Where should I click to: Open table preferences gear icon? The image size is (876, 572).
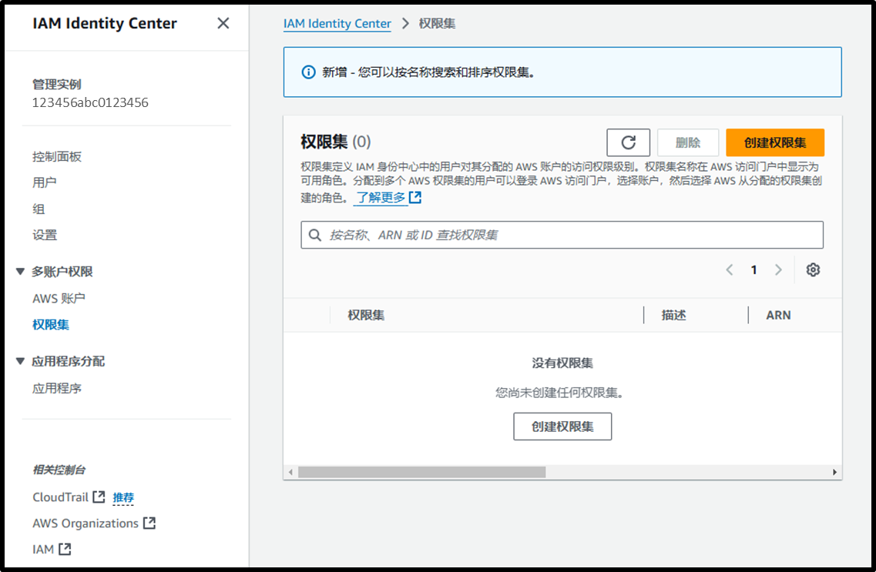(x=813, y=270)
